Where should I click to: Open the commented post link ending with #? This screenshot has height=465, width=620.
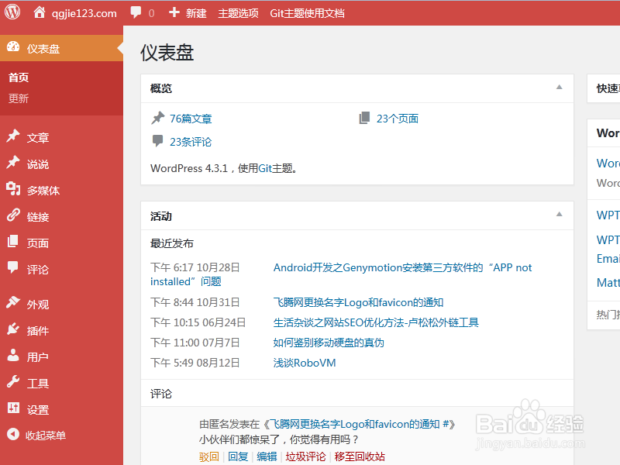(x=359, y=424)
